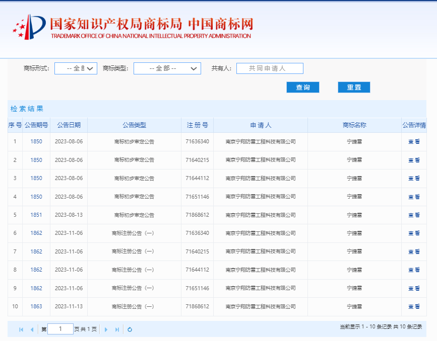Open issue 1850 link in row 1
The width and height of the screenshot is (437, 341).
(x=36, y=141)
